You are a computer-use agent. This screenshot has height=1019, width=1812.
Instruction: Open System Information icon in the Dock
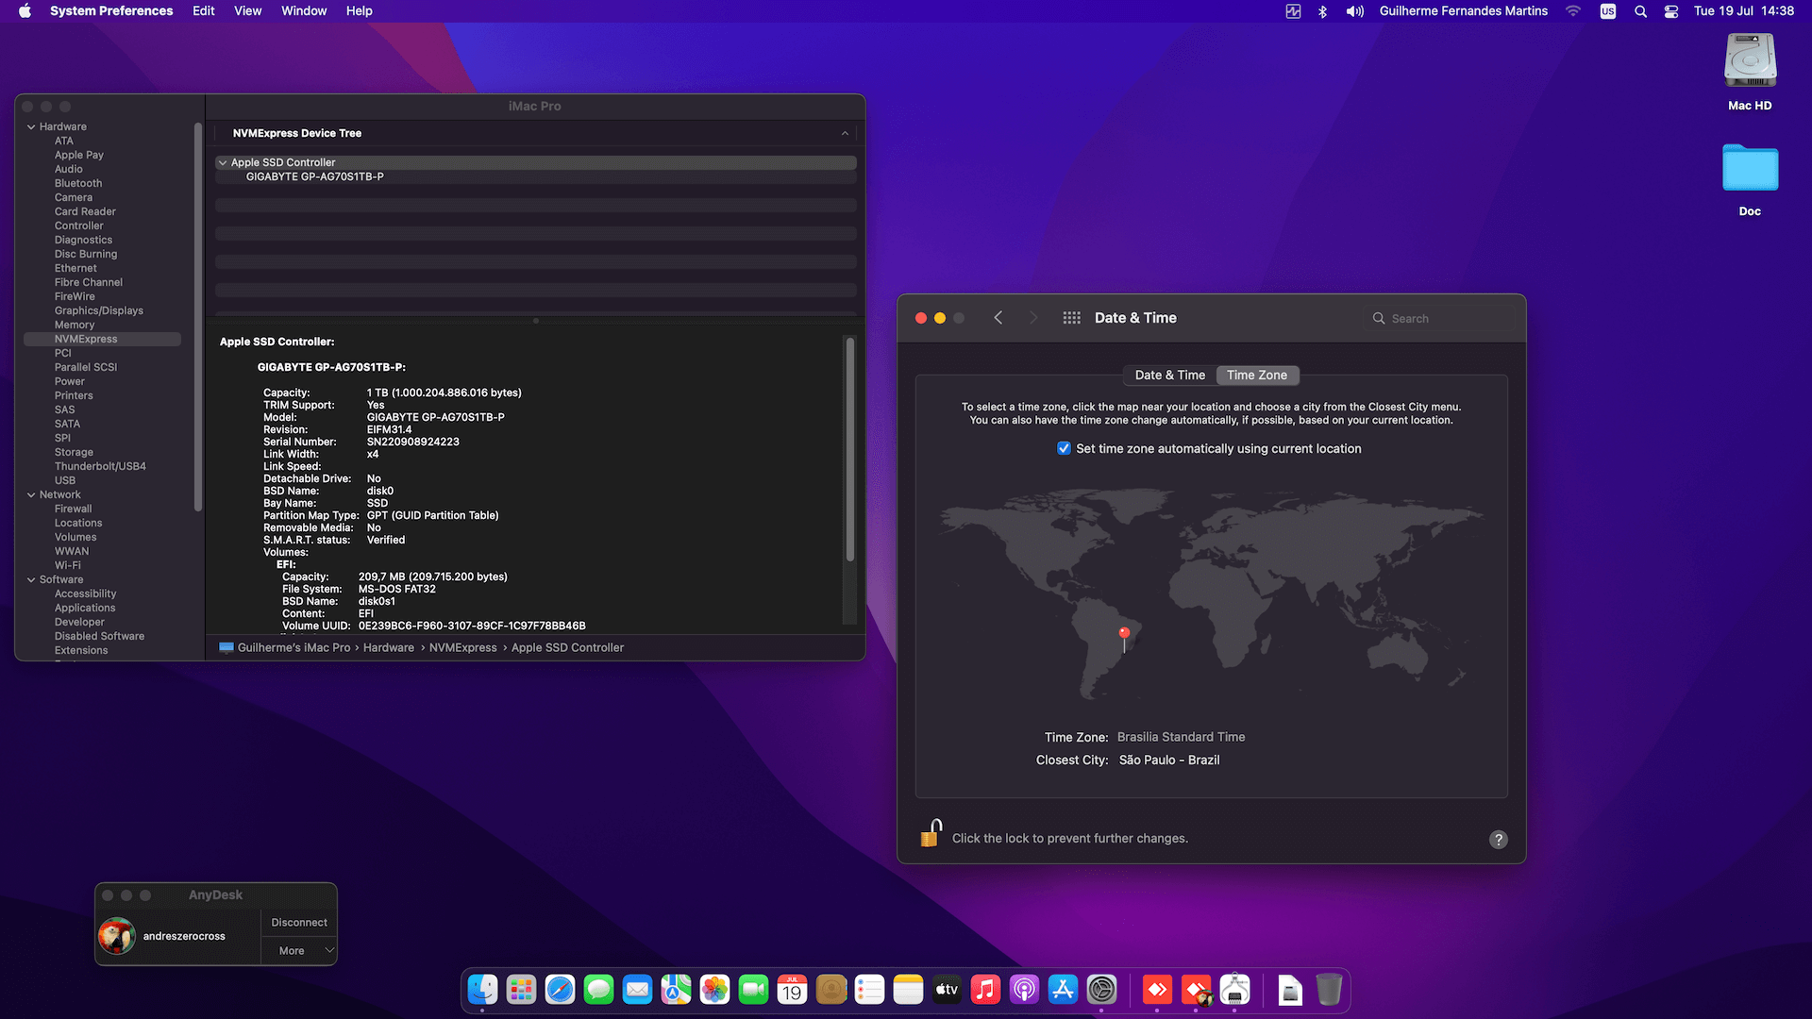pyautogui.click(x=1234, y=990)
